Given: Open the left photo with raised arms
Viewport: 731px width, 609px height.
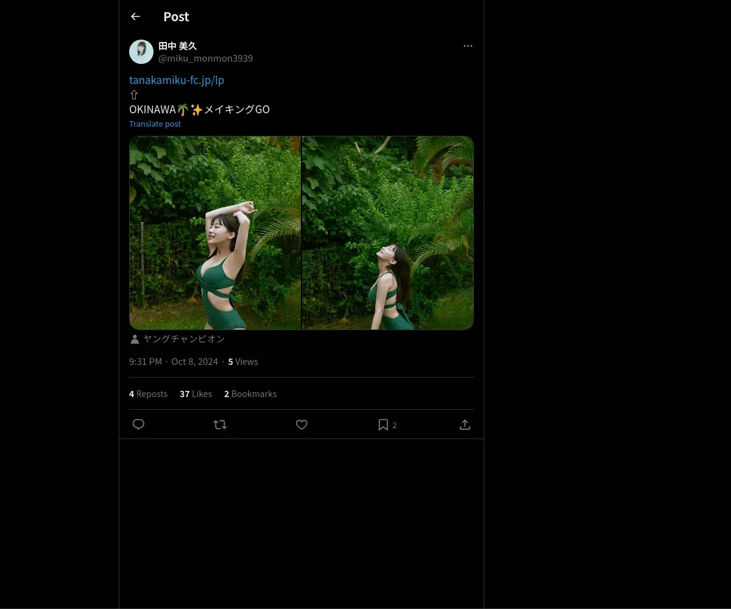Looking at the screenshot, I should click(215, 233).
